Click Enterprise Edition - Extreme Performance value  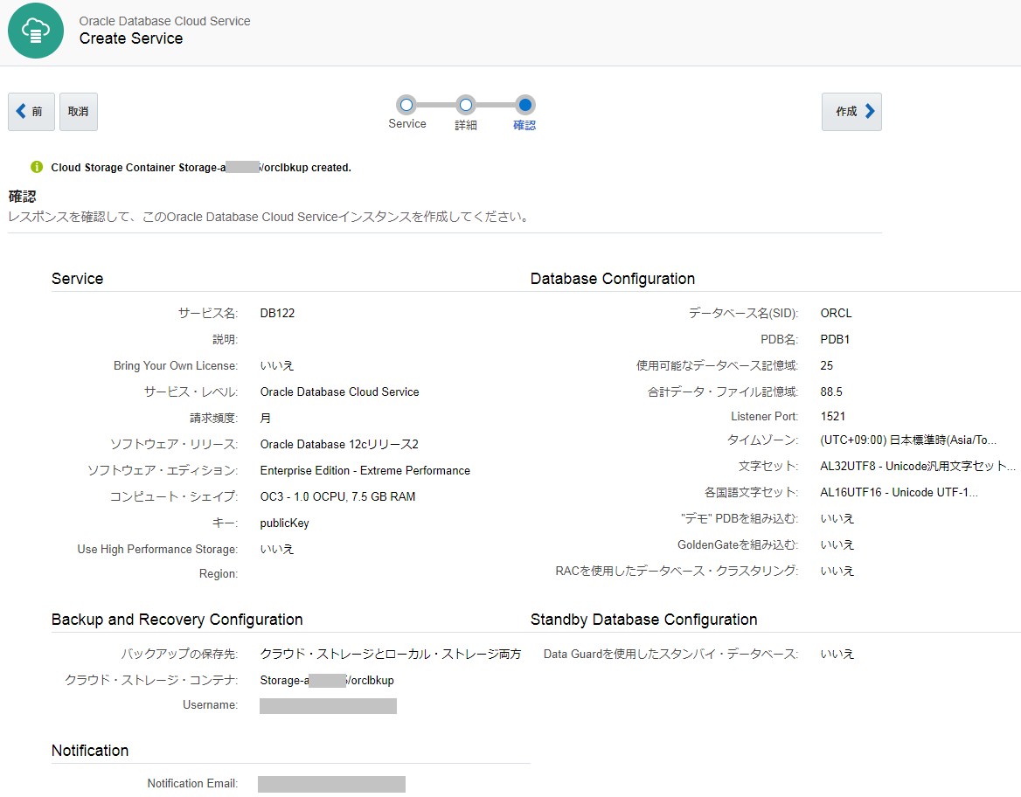click(x=365, y=470)
